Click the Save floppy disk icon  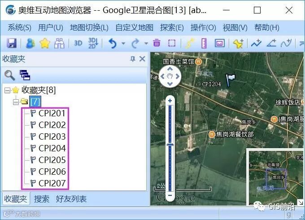12,43
